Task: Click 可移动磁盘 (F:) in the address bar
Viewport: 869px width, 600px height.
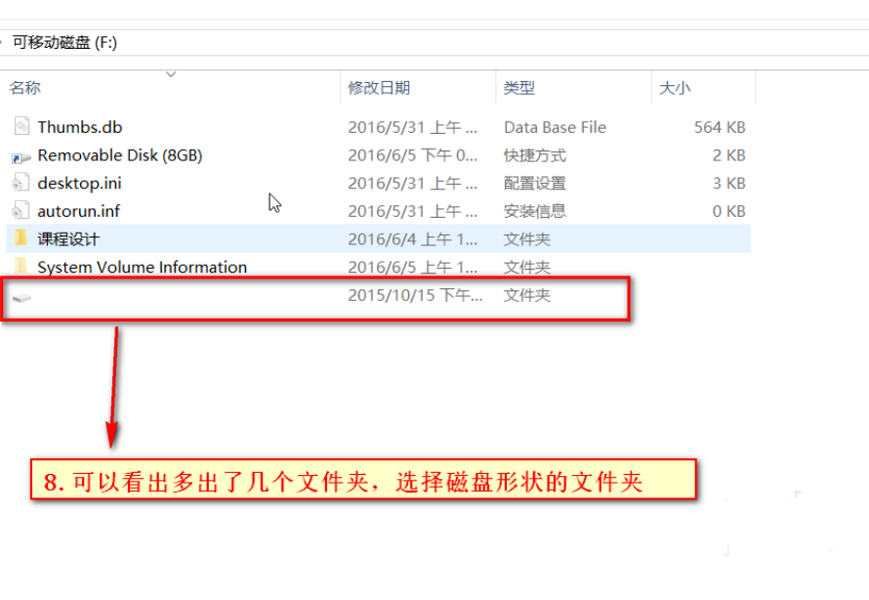Action: (x=64, y=43)
